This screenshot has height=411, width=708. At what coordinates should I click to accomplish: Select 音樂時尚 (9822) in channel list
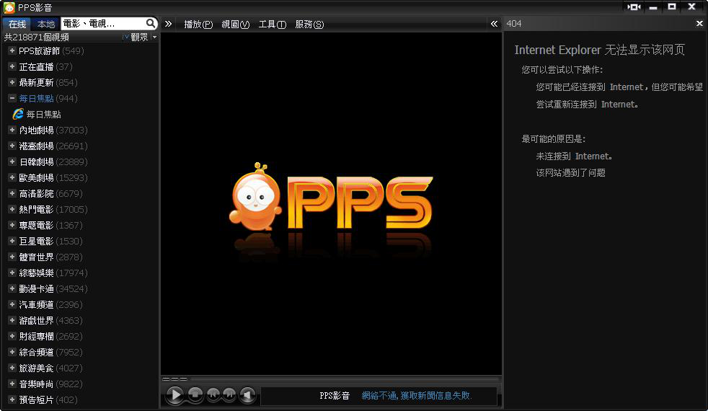50,384
